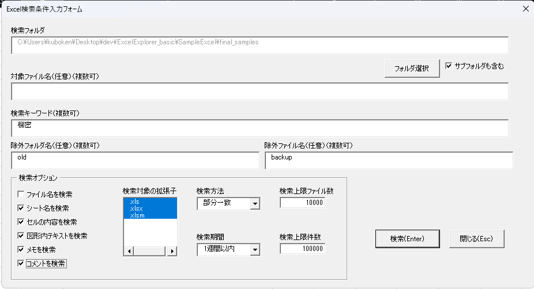Start search with 検索(Enter) button
Image resolution: width=534 pixels, height=289 pixels.
(407, 239)
